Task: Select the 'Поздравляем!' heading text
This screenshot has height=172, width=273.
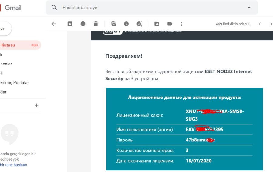Action: 124,56
